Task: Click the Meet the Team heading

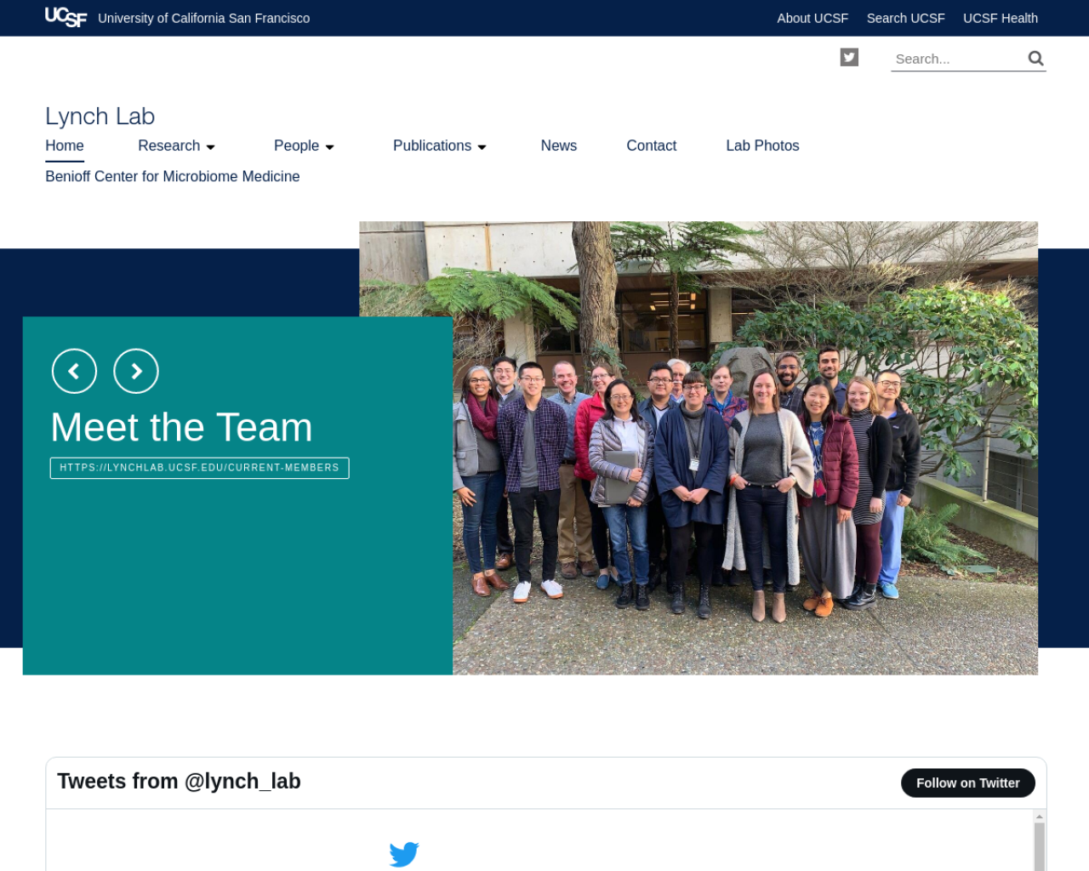Action: (x=181, y=427)
